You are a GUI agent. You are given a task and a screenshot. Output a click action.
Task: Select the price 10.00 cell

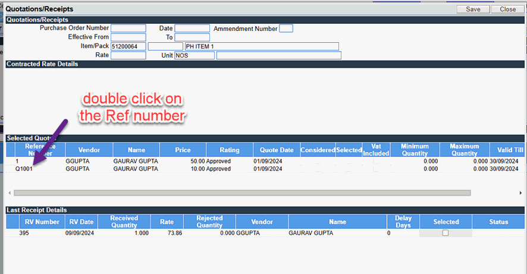point(197,169)
